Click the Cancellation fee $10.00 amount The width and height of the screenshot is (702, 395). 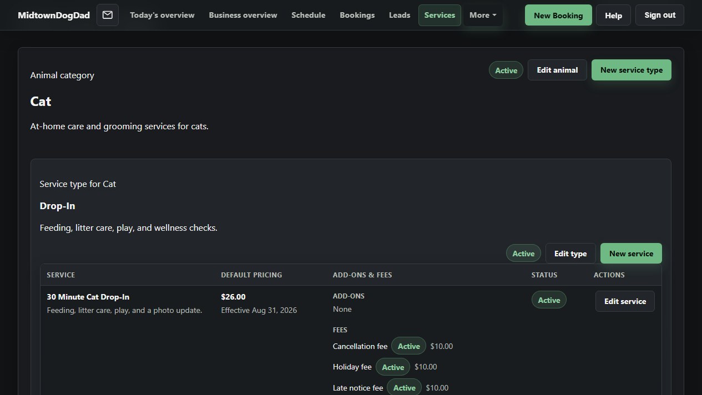pyautogui.click(x=442, y=346)
